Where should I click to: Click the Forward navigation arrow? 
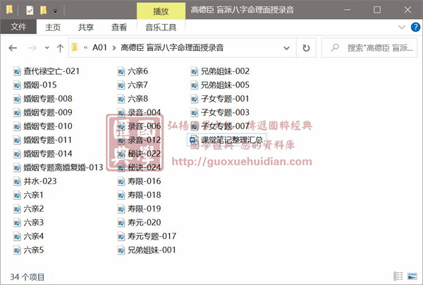(x=32, y=48)
